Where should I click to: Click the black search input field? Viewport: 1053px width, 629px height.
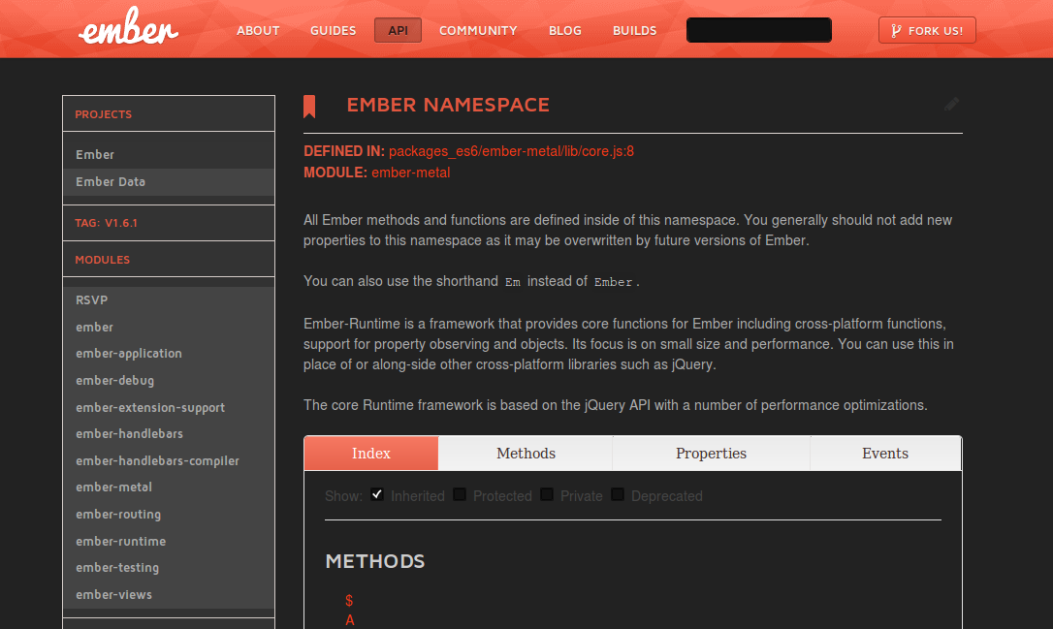(759, 30)
